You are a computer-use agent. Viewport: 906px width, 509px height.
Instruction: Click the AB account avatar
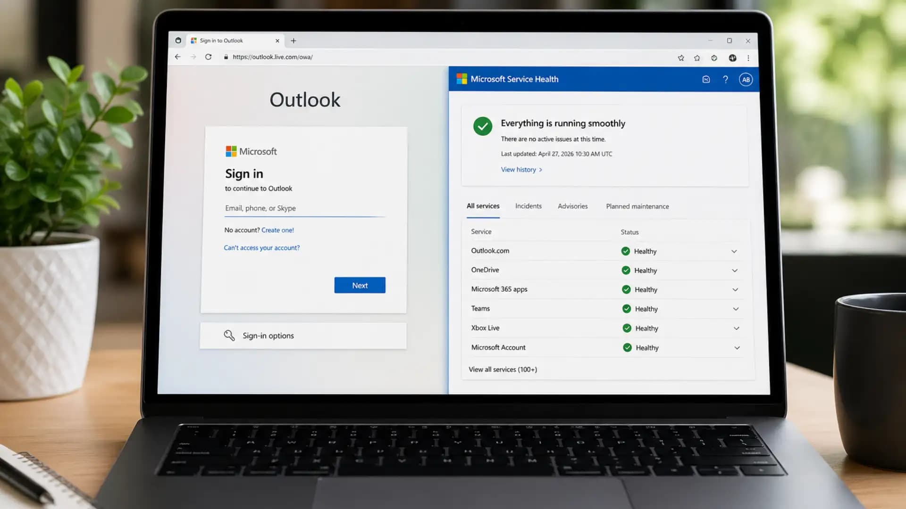pos(746,79)
